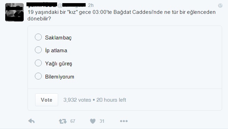Click the 20 hours left label

click(x=111, y=100)
